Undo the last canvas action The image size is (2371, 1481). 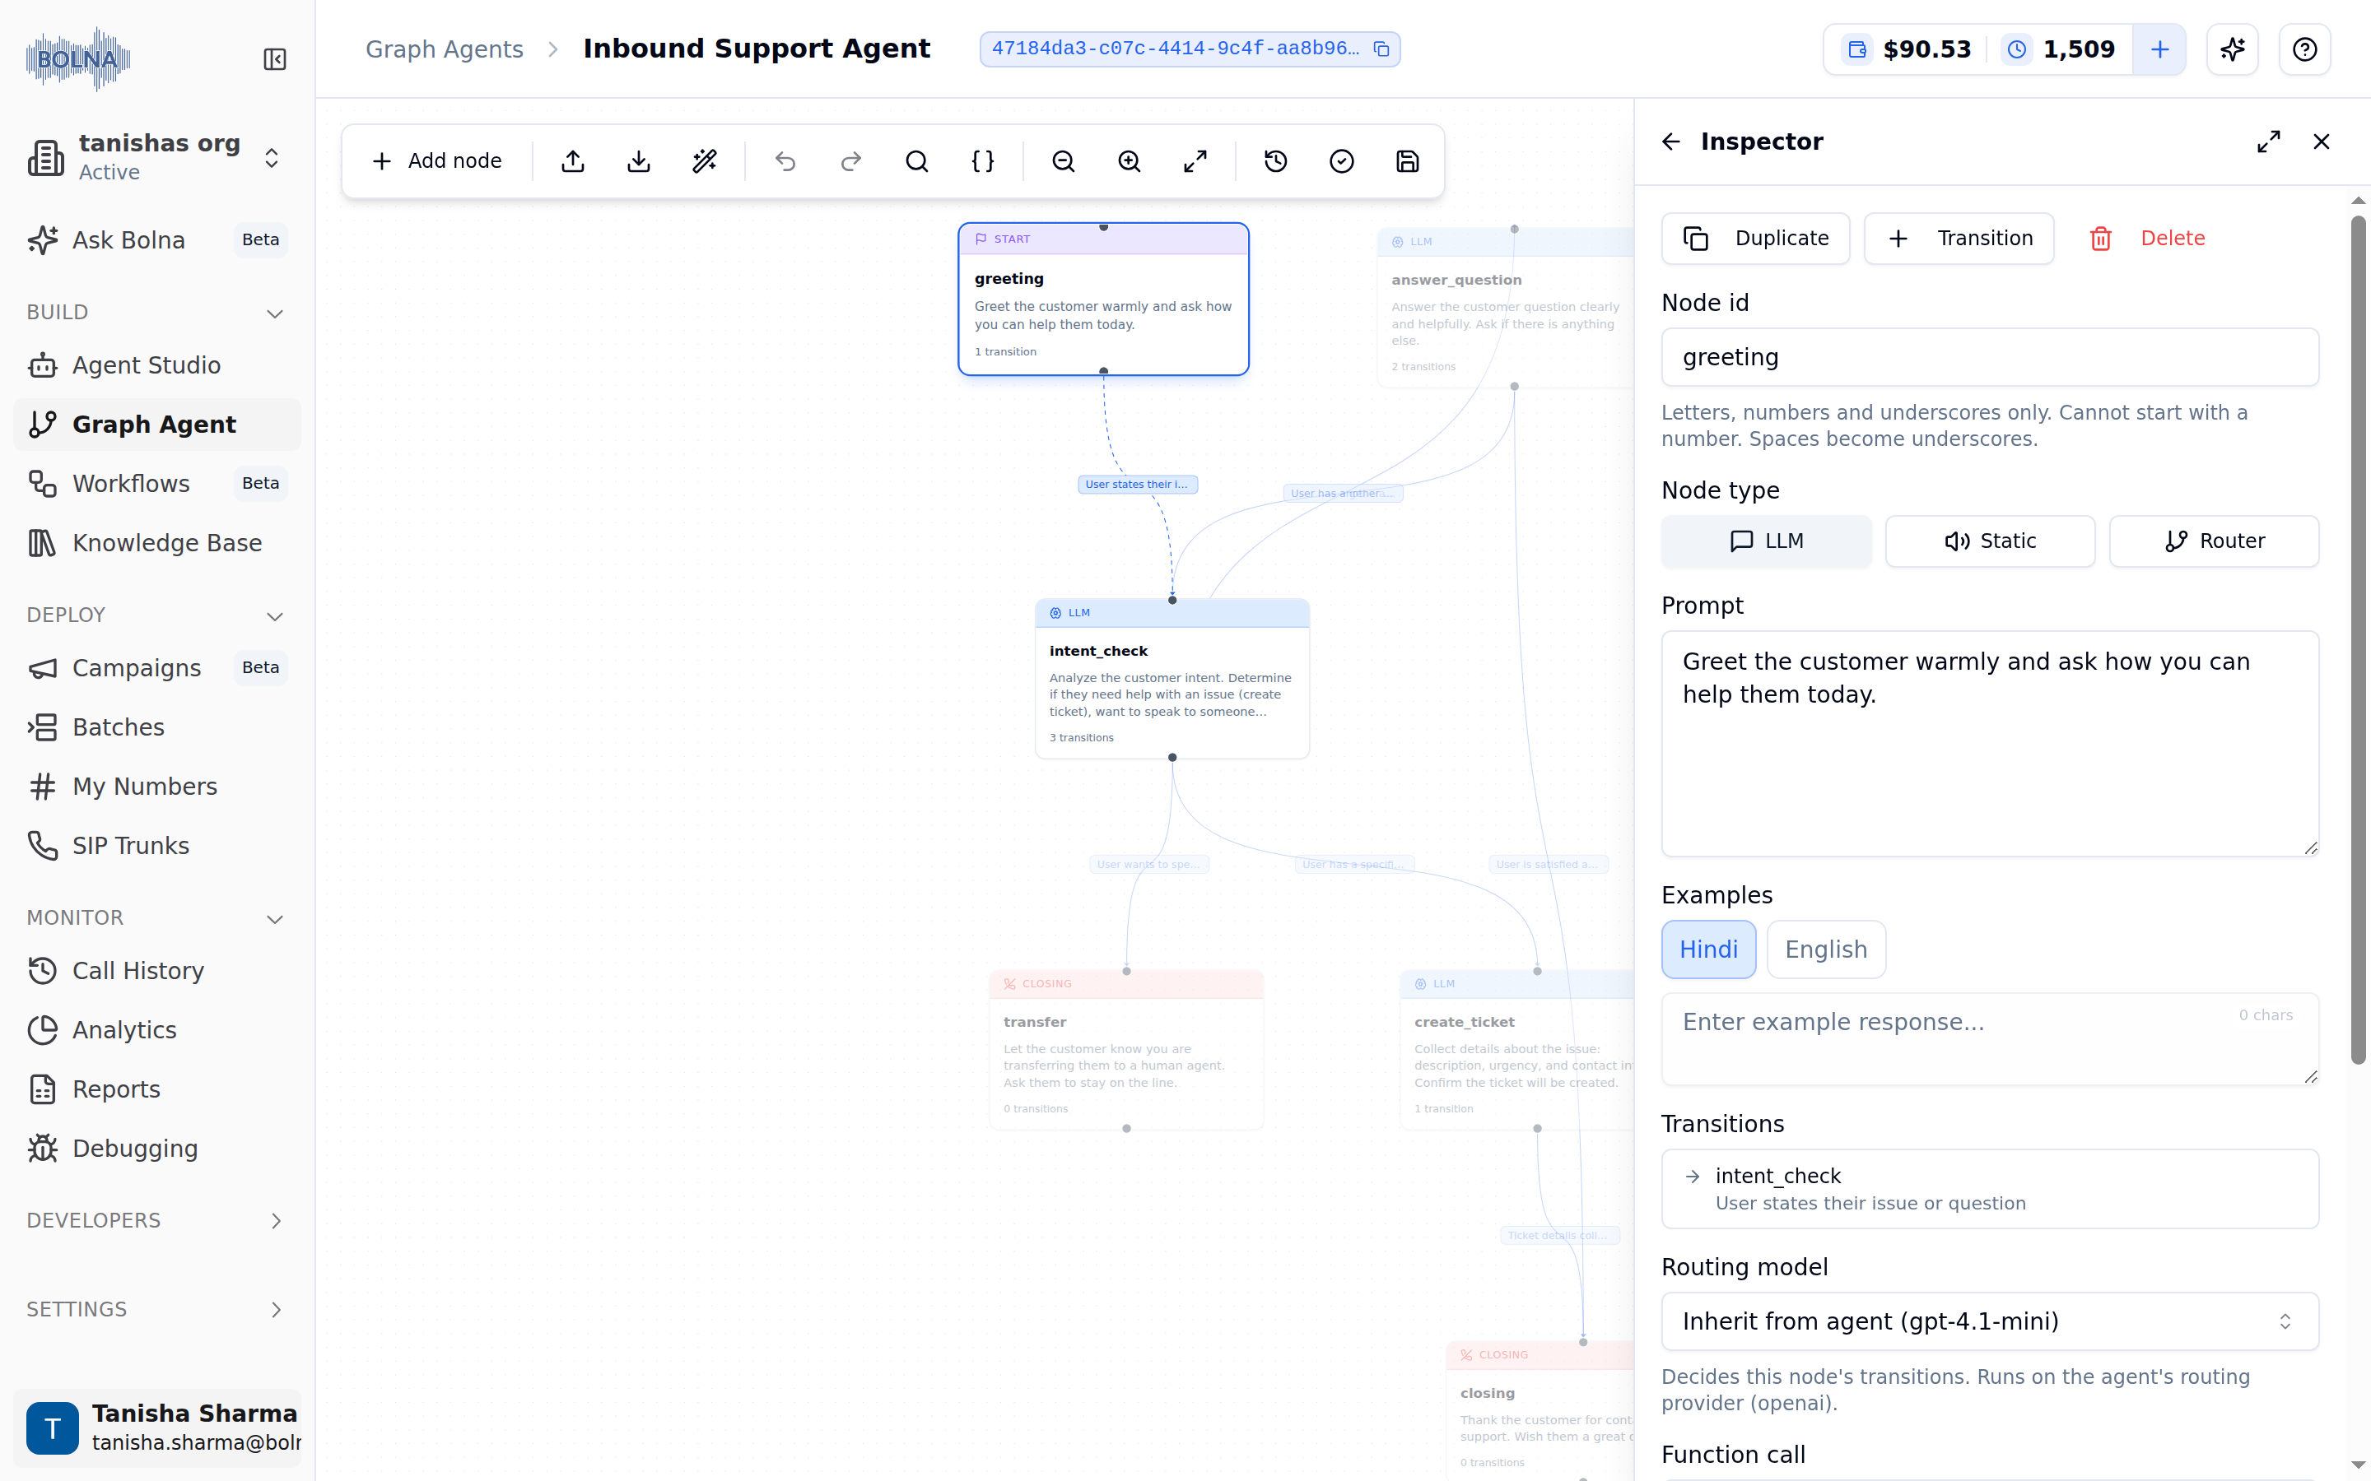coord(785,161)
